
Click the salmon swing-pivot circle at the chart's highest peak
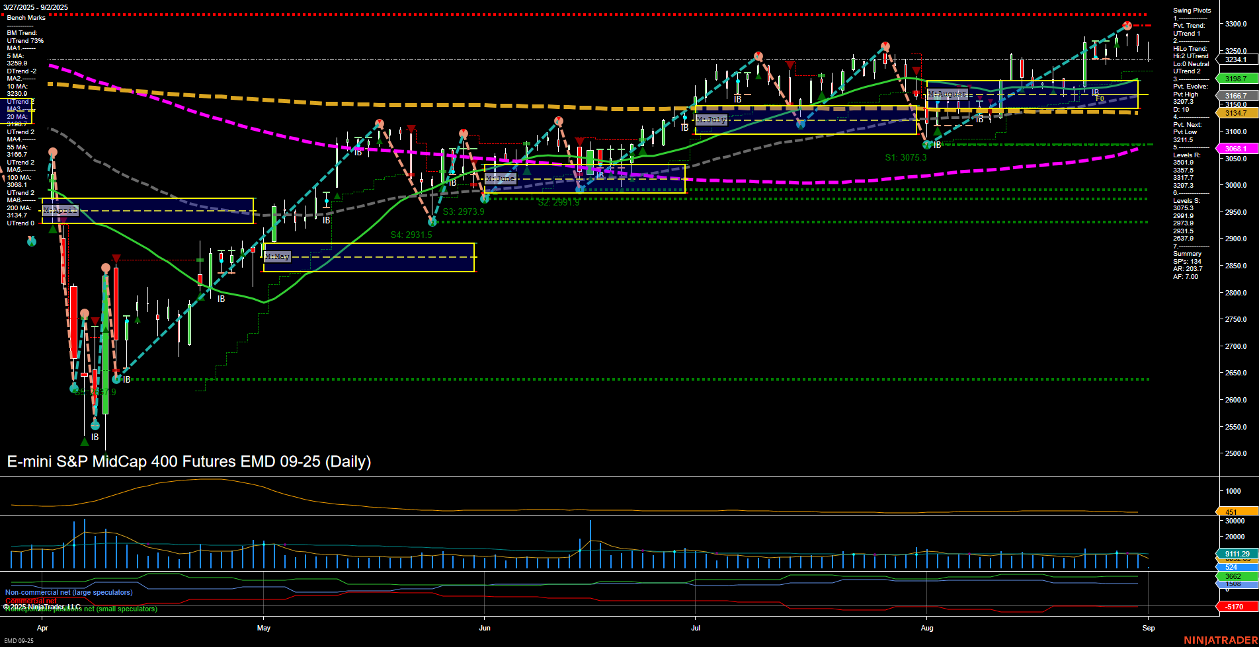tap(1126, 25)
